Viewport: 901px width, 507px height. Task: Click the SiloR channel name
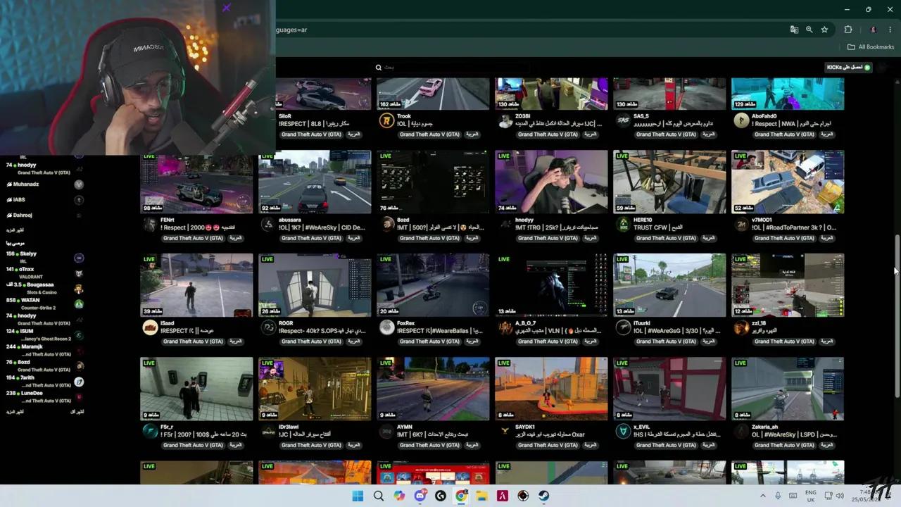click(x=284, y=116)
